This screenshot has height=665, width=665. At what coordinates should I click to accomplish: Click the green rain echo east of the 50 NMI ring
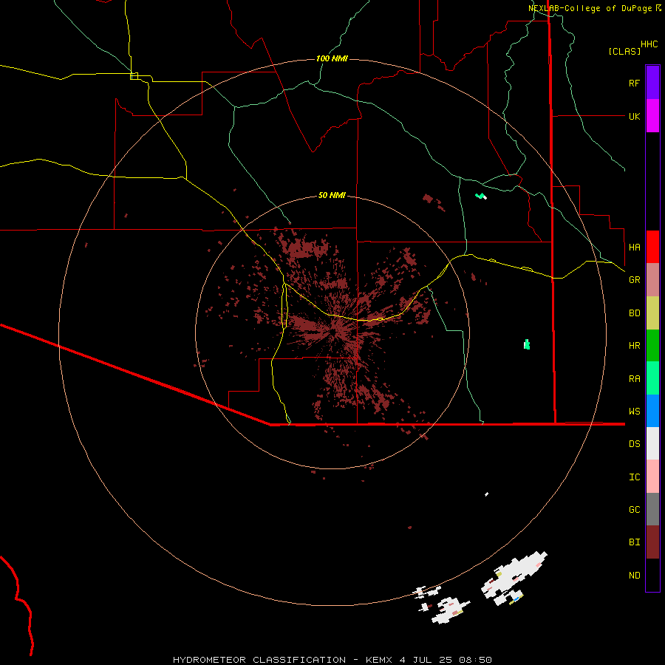tap(527, 344)
